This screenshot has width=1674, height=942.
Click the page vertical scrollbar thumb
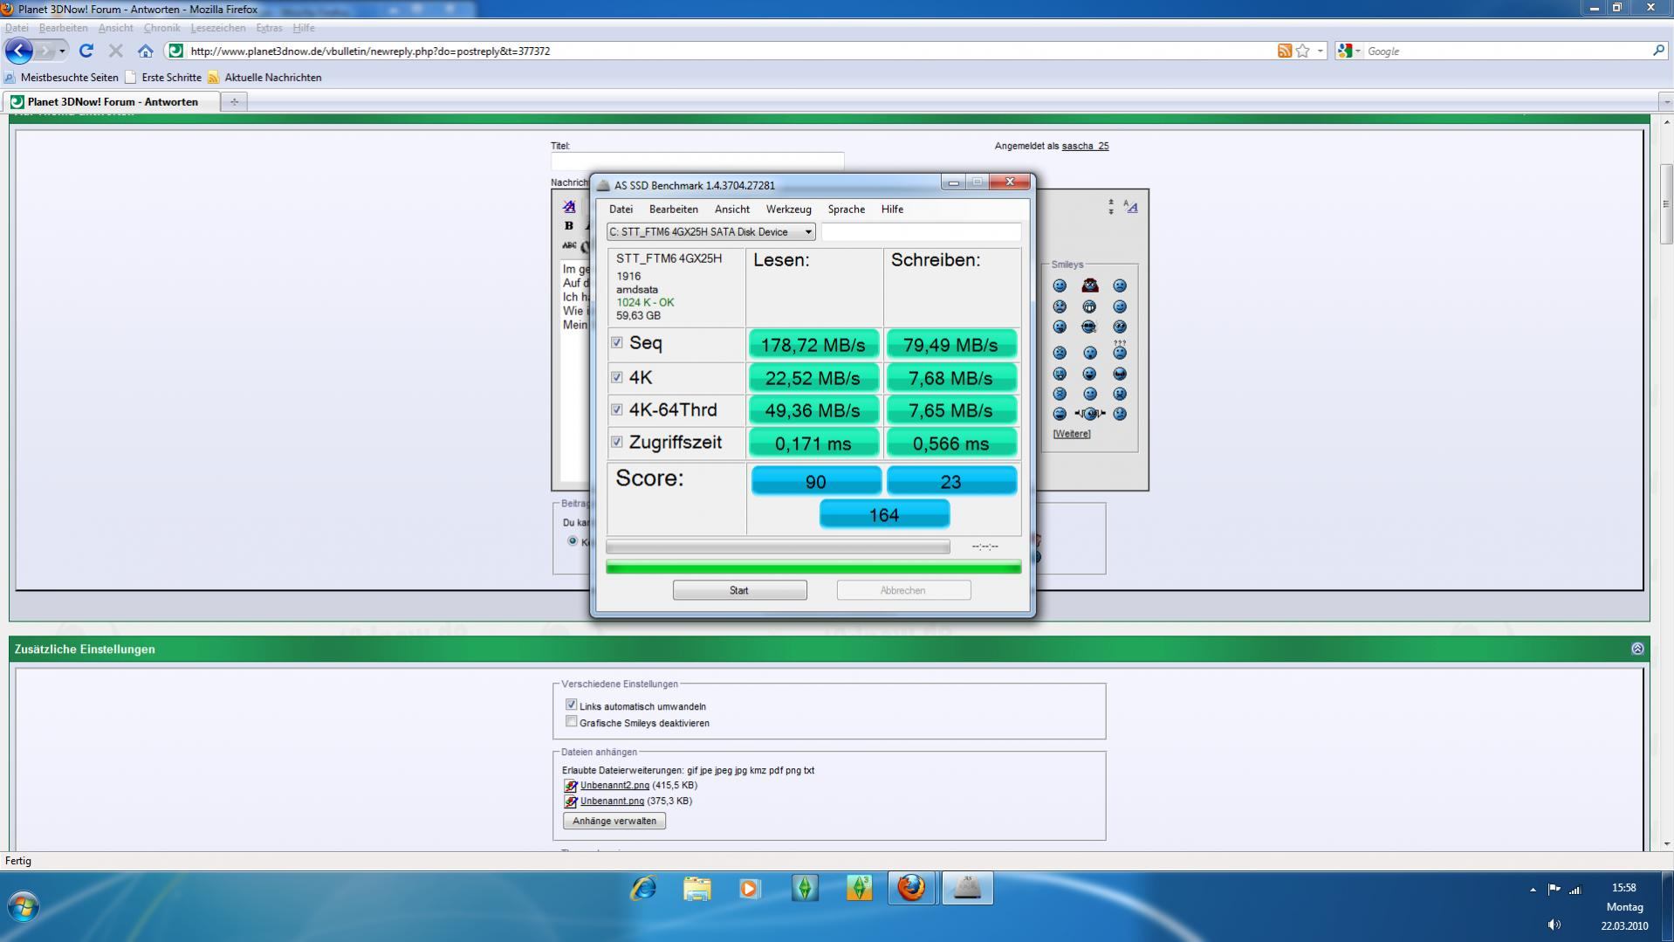click(x=1666, y=203)
